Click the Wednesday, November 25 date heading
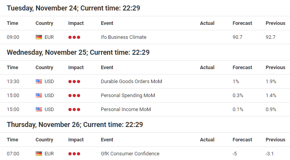 coord(78,52)
